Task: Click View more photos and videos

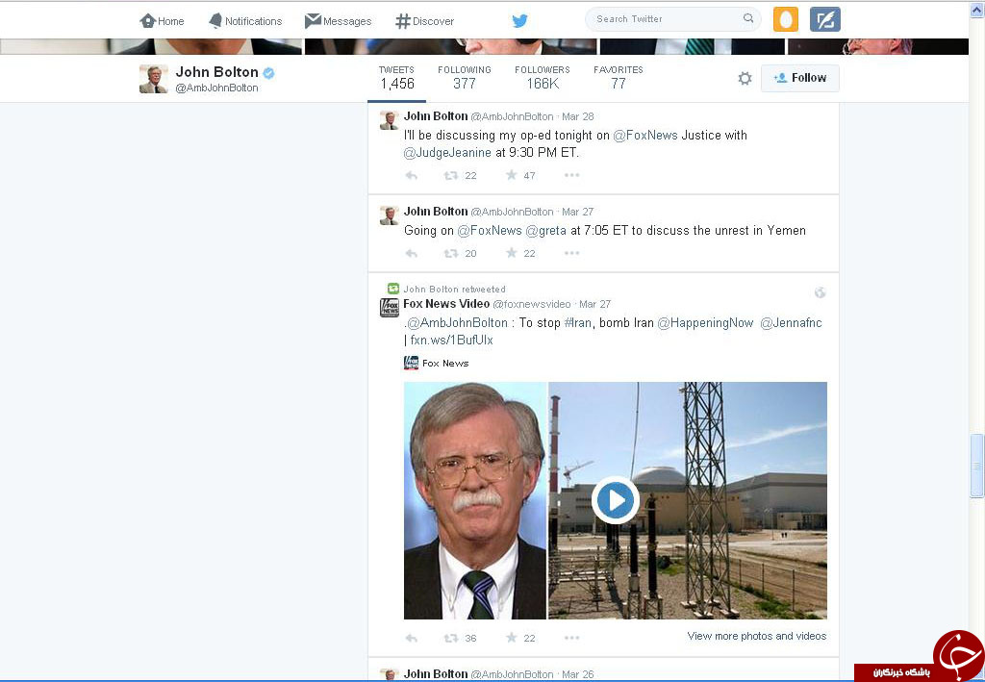Action: [757, 636]
